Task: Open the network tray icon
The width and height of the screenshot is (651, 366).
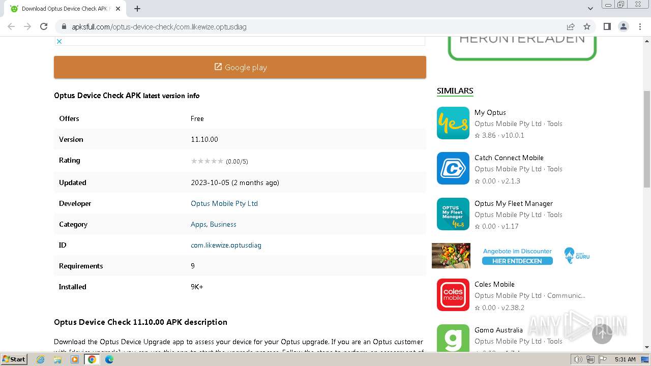Action: tap(590, 359)
